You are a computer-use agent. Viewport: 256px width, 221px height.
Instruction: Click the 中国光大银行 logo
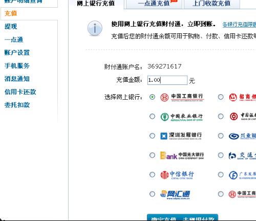(182, 156)
